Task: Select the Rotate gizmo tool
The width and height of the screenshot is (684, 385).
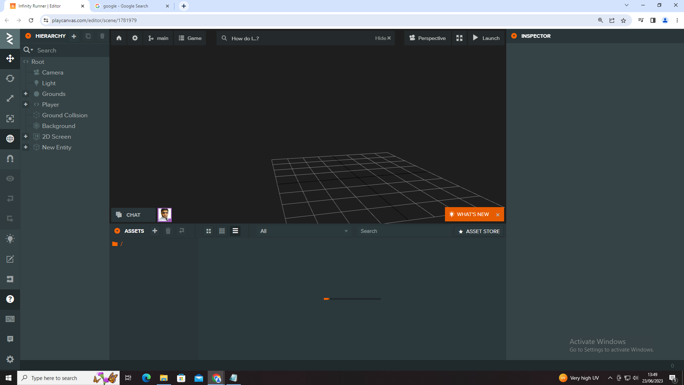Action: (x=10, y=78)
